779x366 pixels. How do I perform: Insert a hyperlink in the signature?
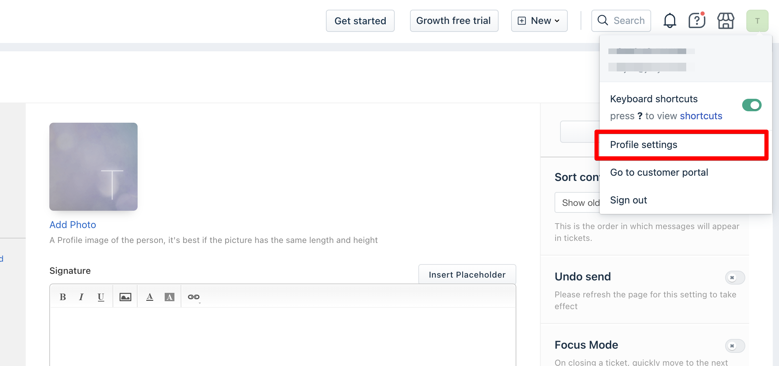194,297
